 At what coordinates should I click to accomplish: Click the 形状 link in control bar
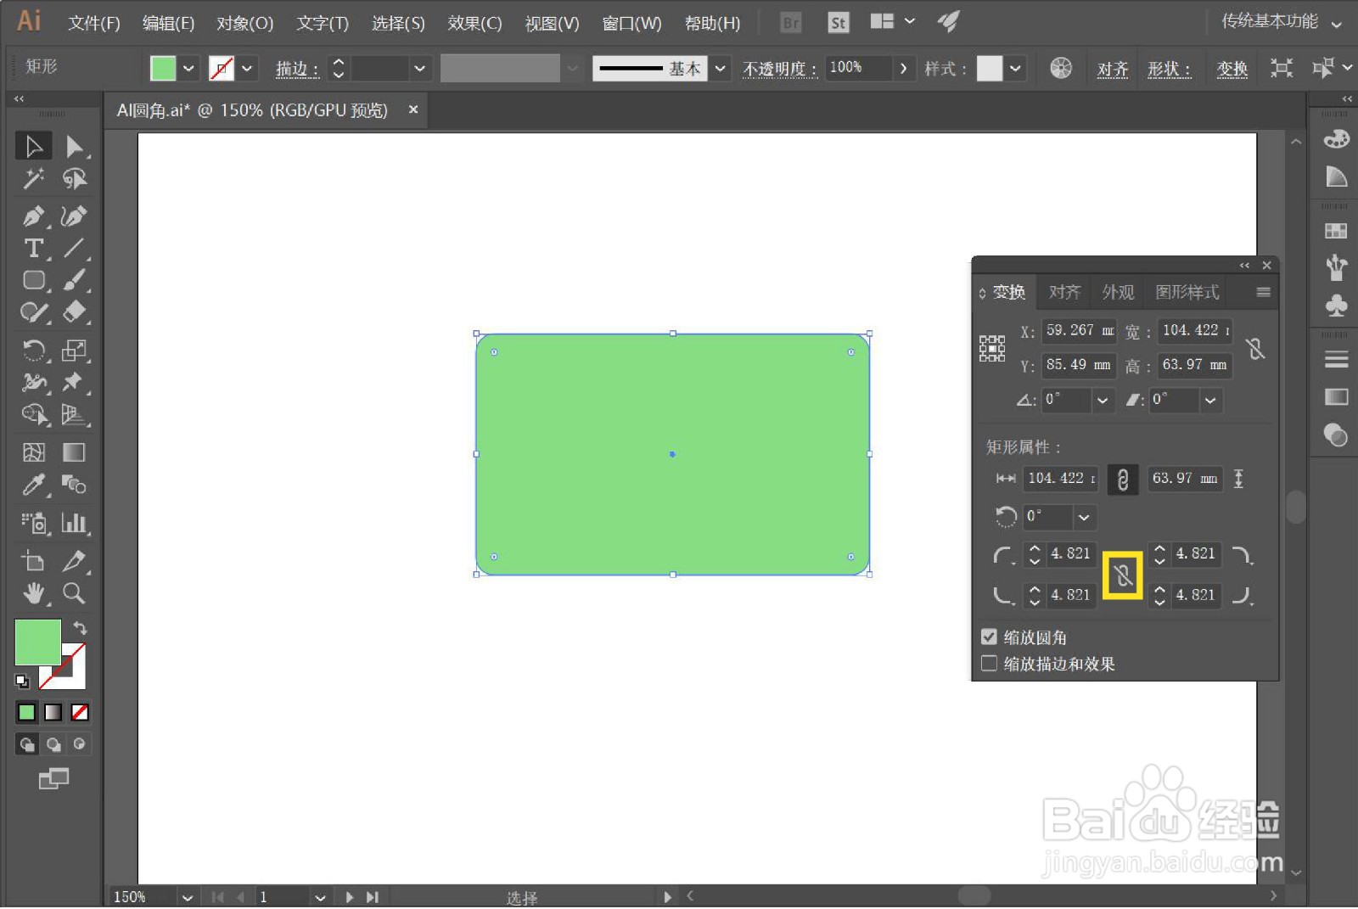tap(1169, 69)
